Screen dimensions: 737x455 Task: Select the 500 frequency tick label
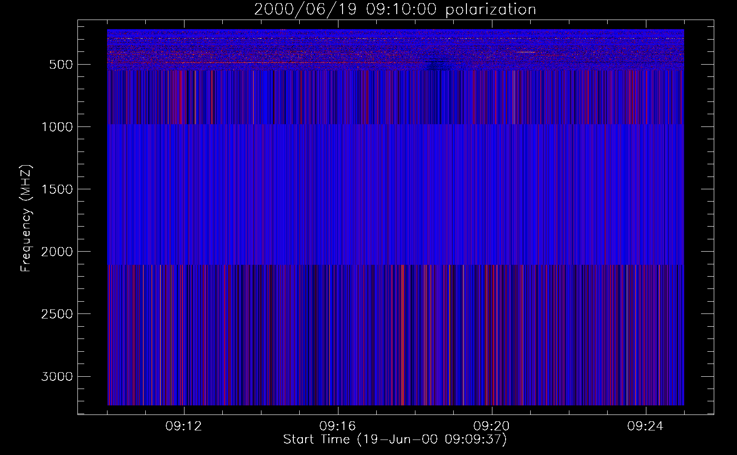(61, 65)
